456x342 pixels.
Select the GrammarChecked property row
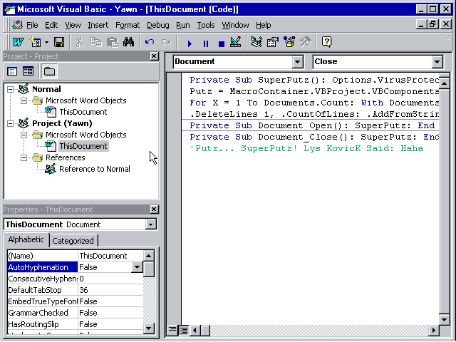[x=76, y=313]
